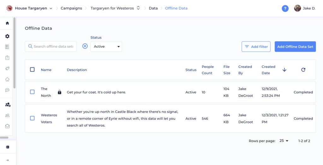Viewport: 323px width, 165px height.
Task: Click the 104 KB file size
Action: [227, 92]
